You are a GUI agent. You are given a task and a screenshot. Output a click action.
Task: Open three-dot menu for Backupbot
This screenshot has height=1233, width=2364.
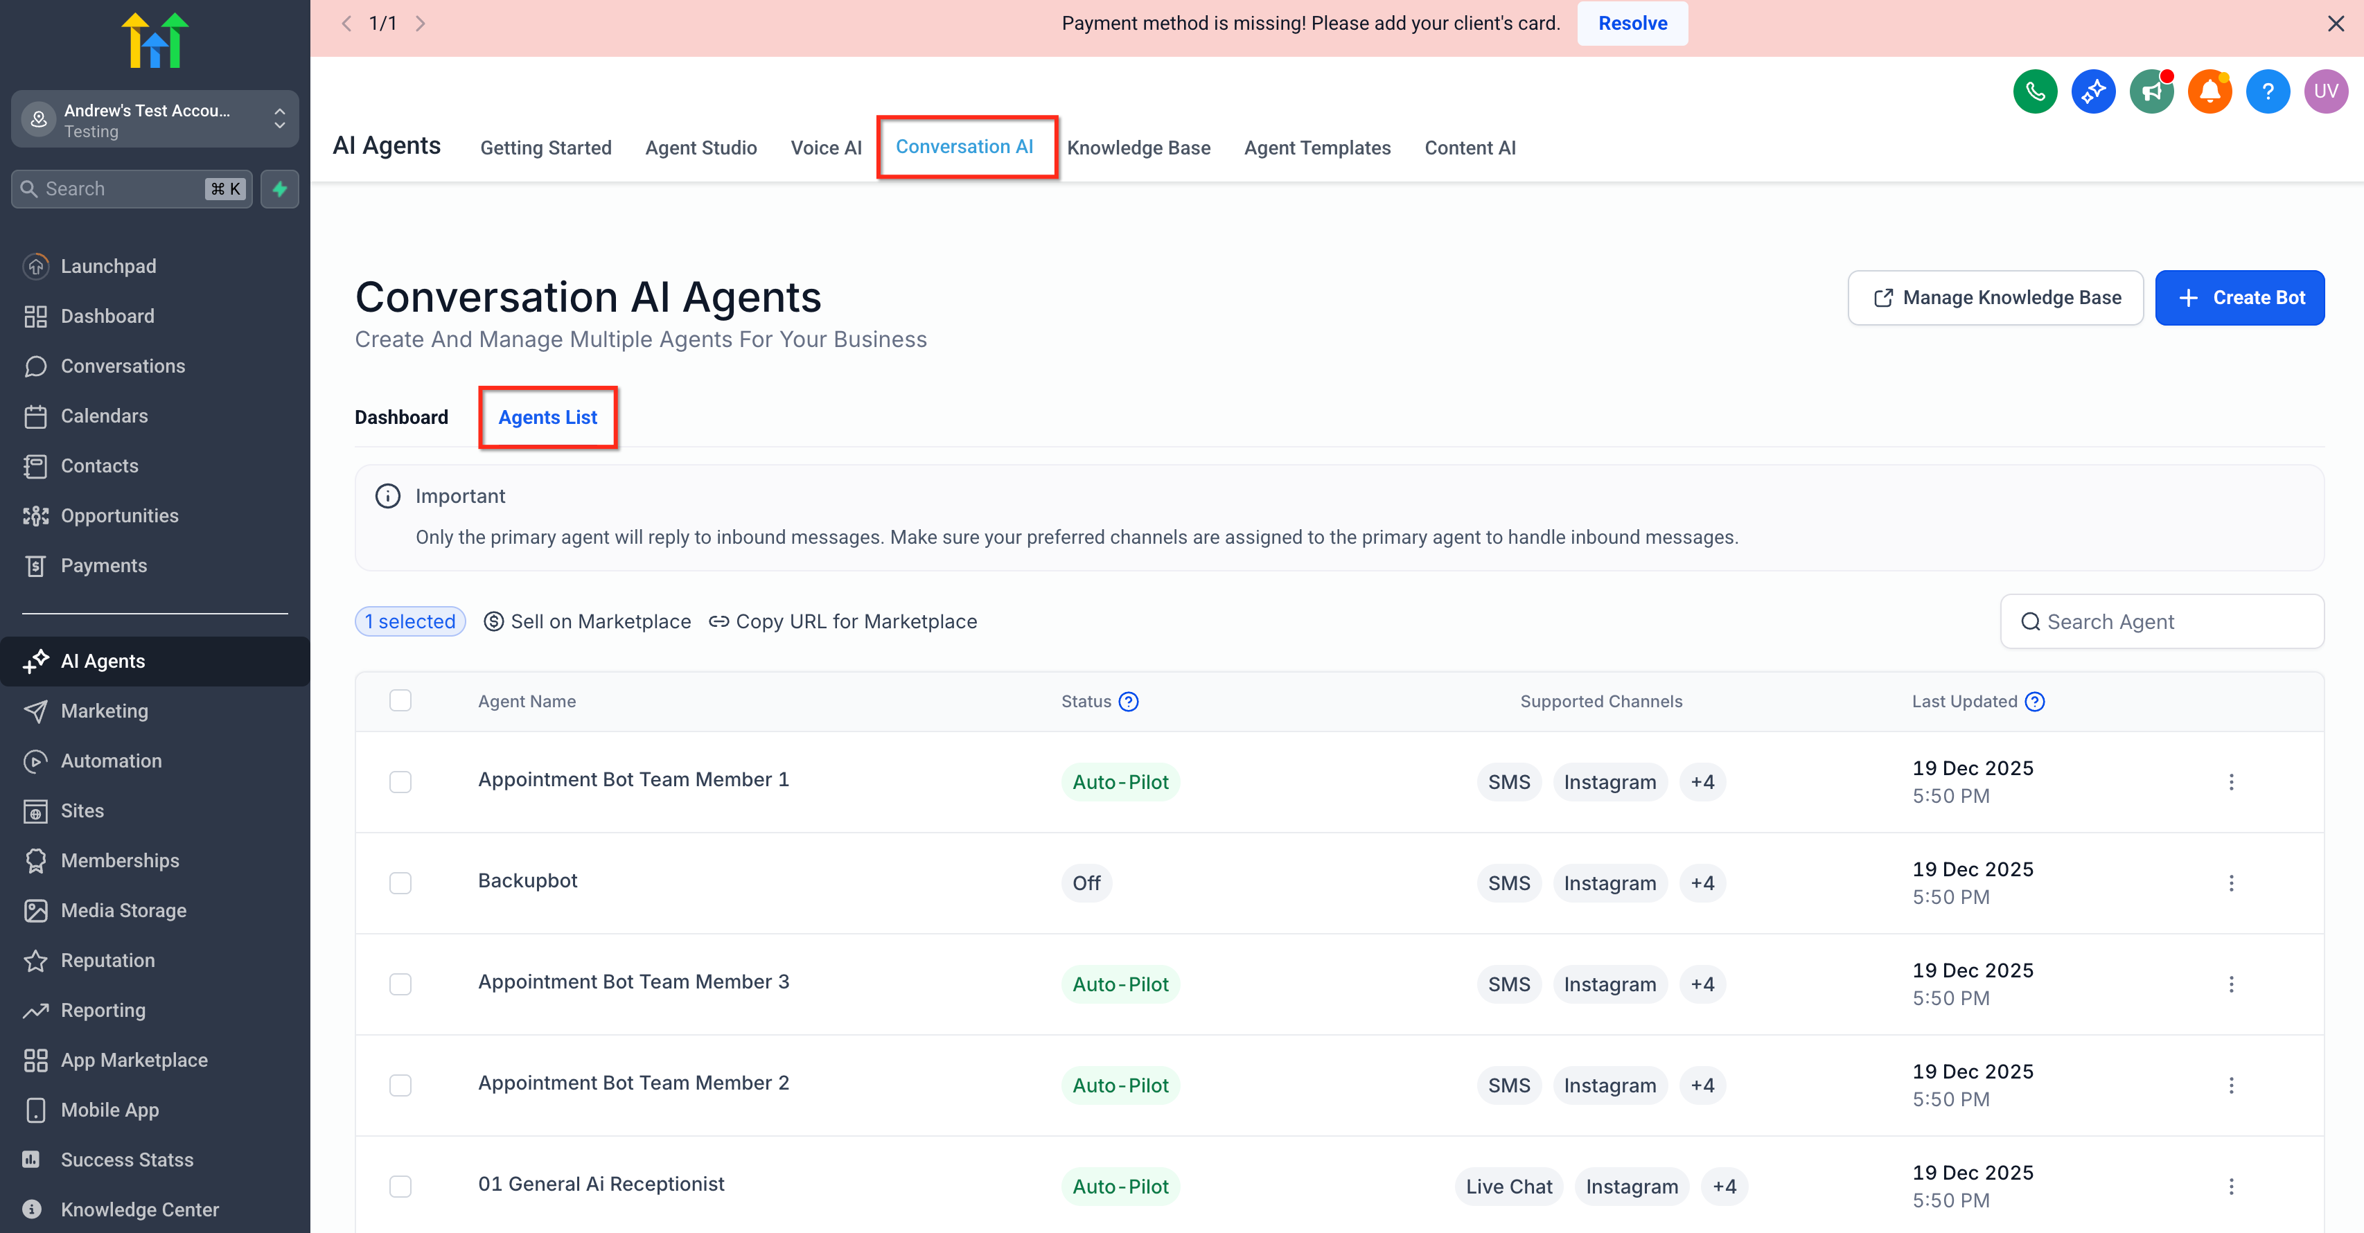[2231, 882]
